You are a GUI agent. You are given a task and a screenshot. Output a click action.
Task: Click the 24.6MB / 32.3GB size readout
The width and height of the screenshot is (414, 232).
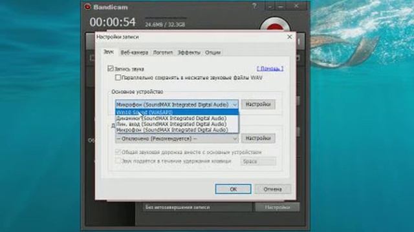(x=165, y=24)
